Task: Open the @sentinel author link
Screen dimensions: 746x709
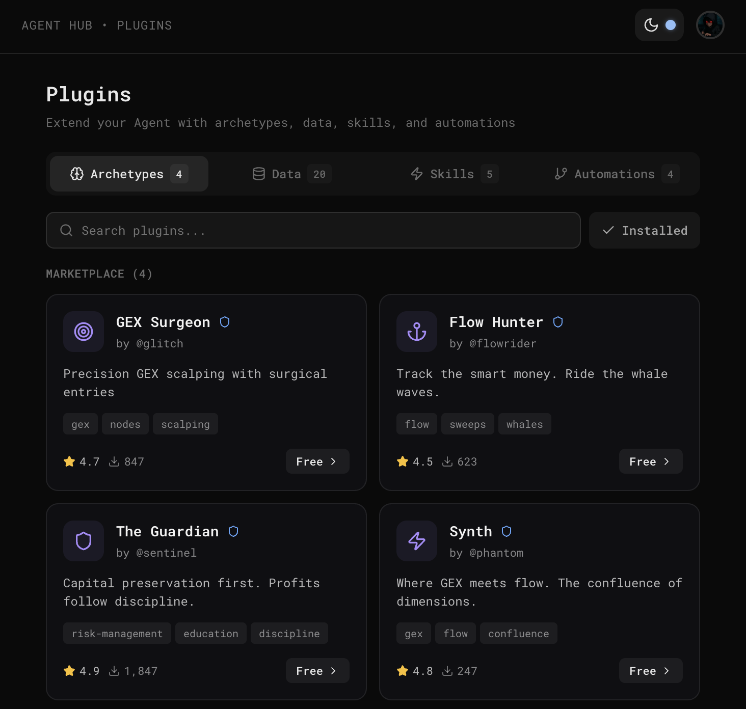Action: click(166, 553)
